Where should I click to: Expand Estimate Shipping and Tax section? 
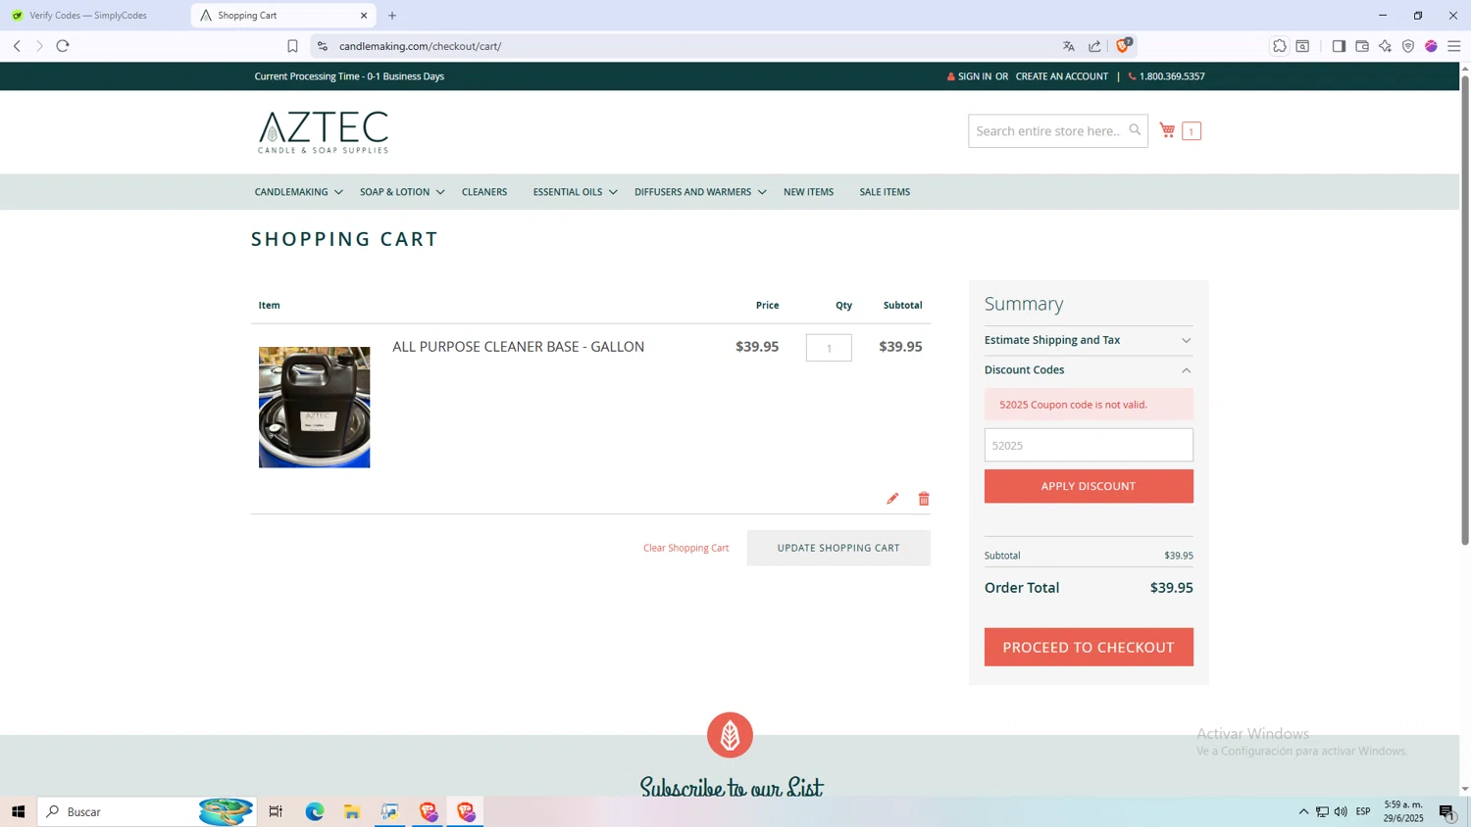pyautogui.click(x=1089, y=340)
